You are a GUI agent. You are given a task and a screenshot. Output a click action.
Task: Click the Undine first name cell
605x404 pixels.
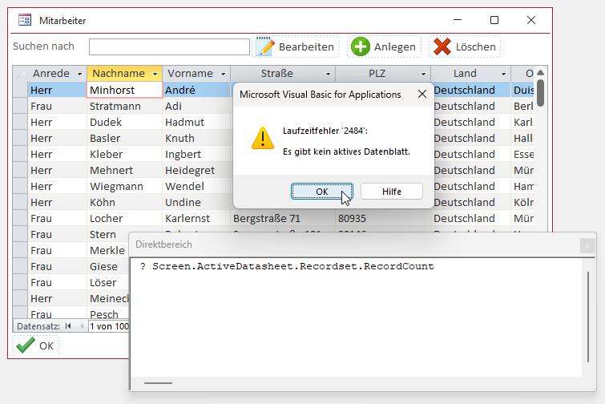196,202
